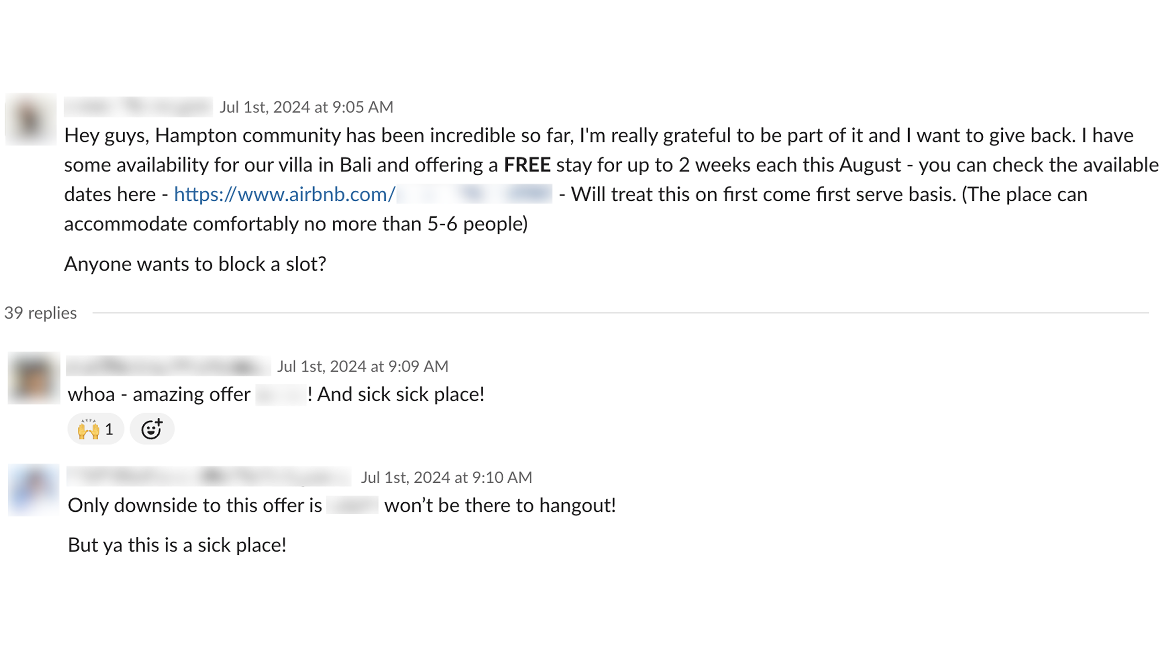Image resolution: width=1169 pixels, height=657 pixels.
Task: Click the add reaction smiley icon
Action: point(152,429)
